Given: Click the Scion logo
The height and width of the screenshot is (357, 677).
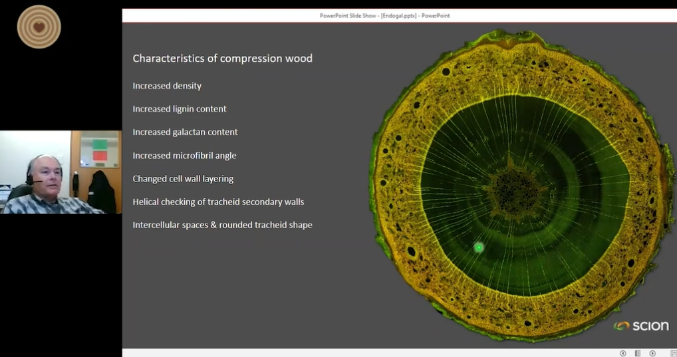Looking at the screenshot, I should (641, 326).
